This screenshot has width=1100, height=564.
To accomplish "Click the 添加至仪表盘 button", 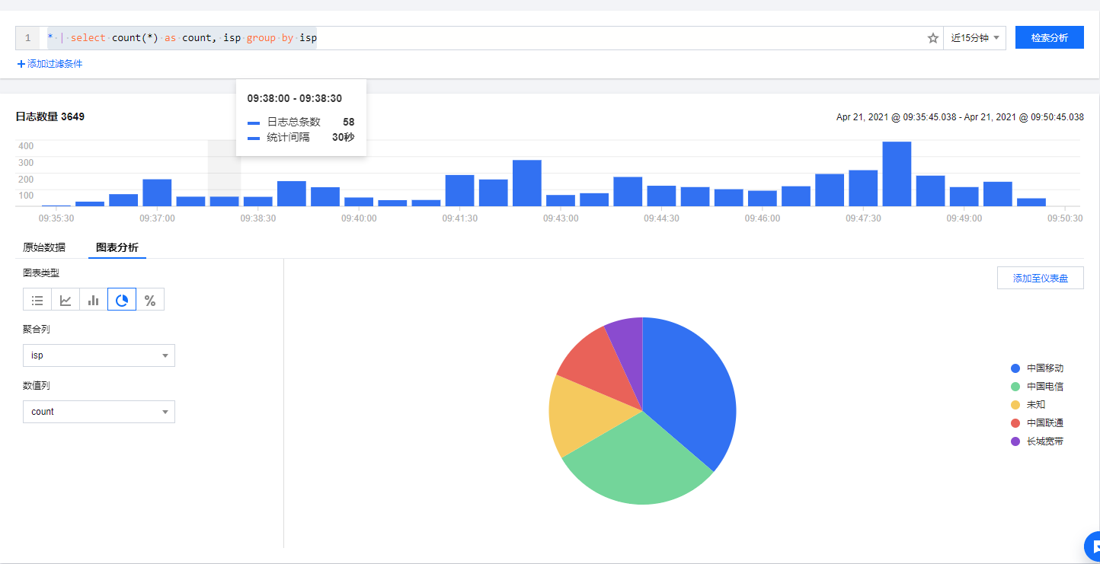I will pos(1041,278).
